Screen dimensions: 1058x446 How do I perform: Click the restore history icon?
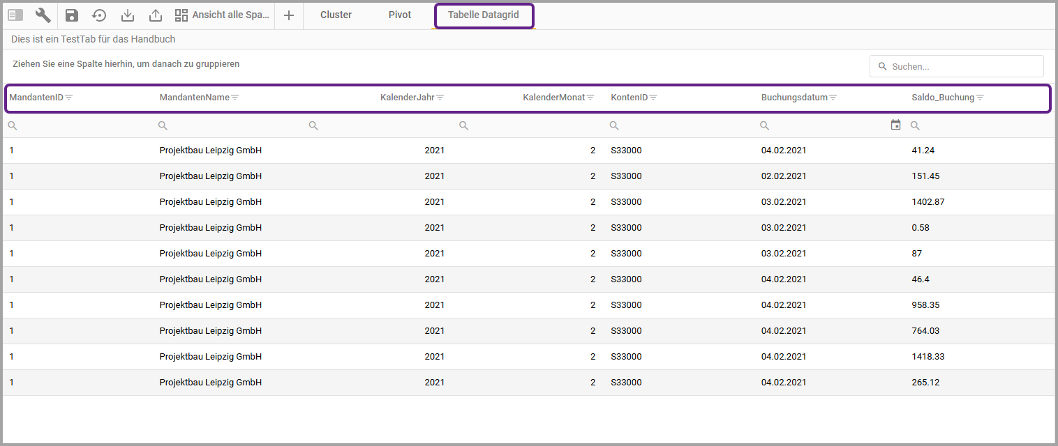click(99, 15)
